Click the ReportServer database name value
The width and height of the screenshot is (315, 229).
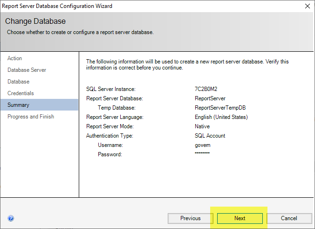coord(210,98)
